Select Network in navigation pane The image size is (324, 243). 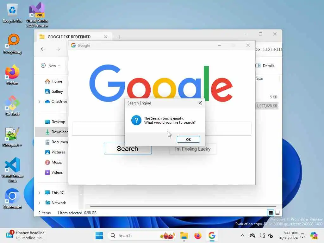click(55, 203)
